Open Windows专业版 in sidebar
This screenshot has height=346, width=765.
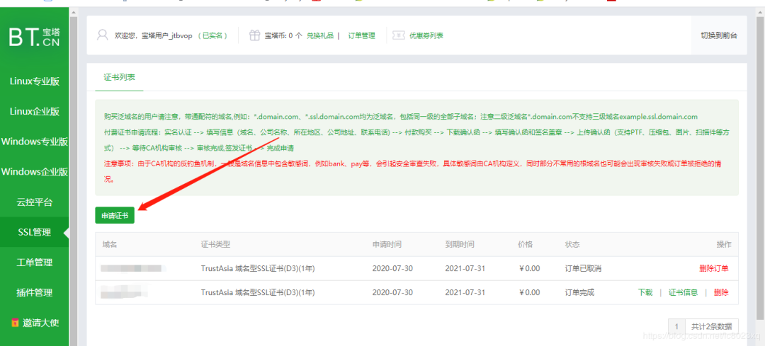click(x=35, y=142)
